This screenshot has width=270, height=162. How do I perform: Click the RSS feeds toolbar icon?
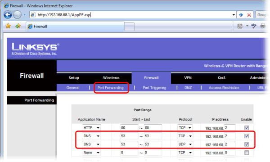point(240,26)
